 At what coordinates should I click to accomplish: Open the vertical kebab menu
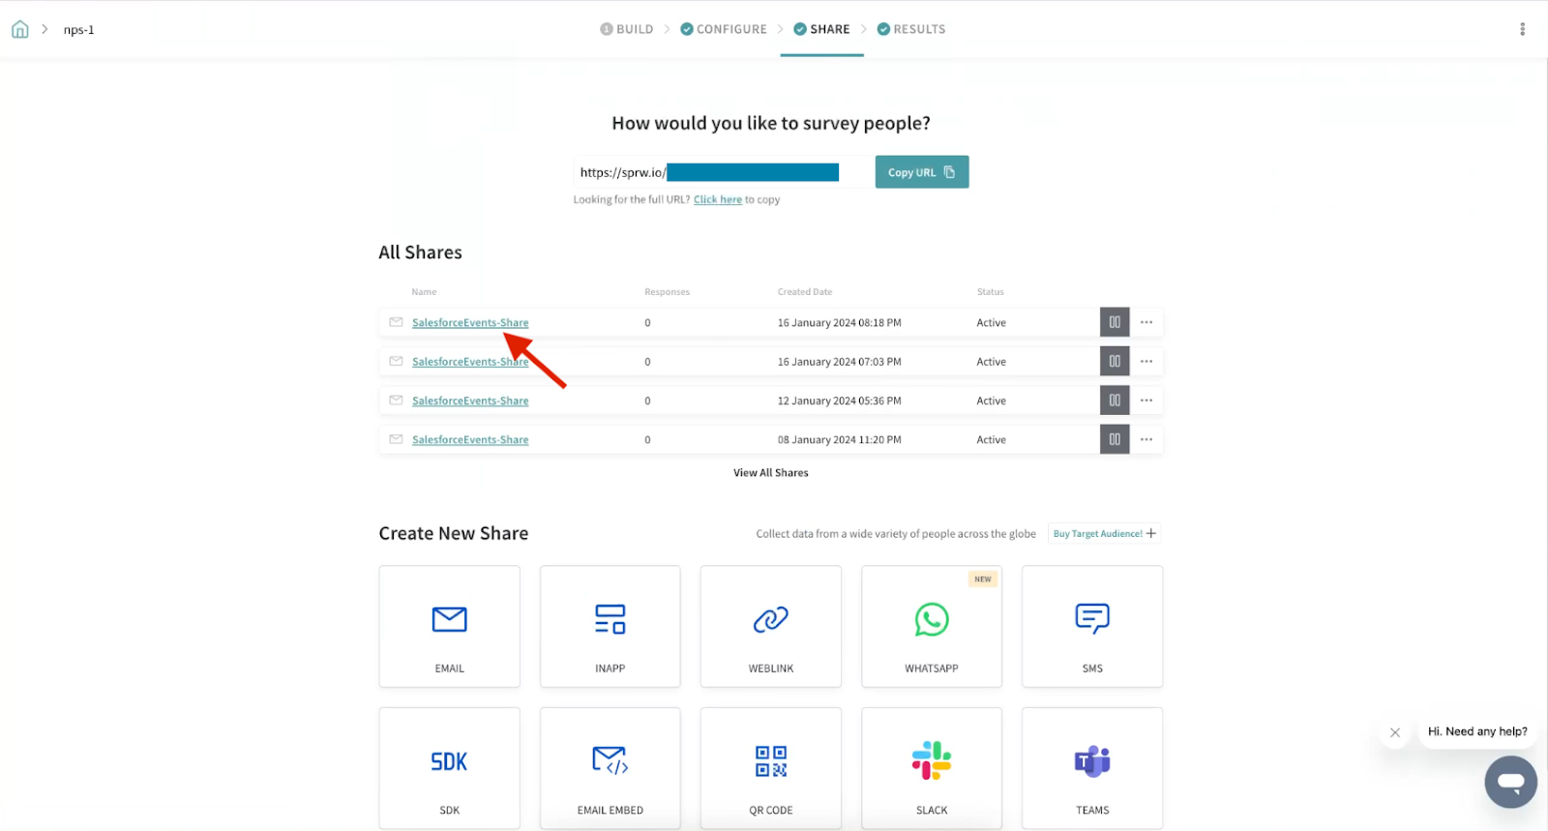pos(1522,29)
